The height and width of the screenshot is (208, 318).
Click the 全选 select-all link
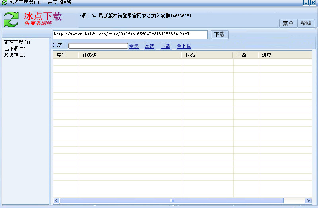(134, 46)
